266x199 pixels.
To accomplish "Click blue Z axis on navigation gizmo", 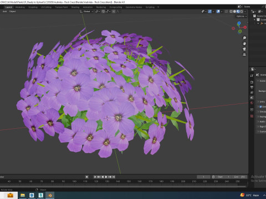I will tap(239, 23).
